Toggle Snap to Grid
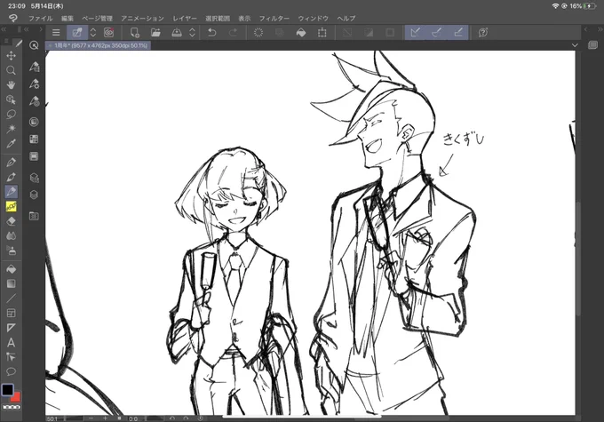This screenshot has height=422, width=604. pyautogui.click(x=458, y=32)
